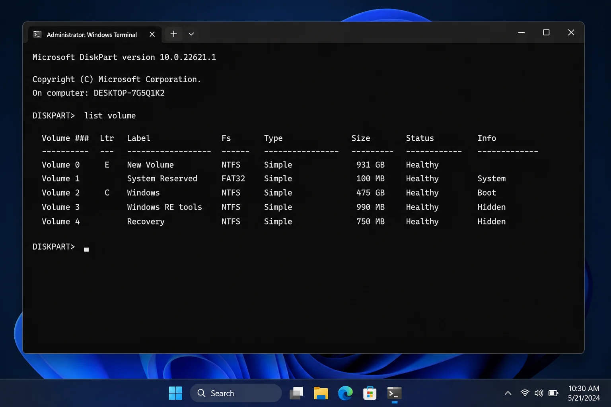Click the Windows Terminal taskbar icon

click(394, 393)
